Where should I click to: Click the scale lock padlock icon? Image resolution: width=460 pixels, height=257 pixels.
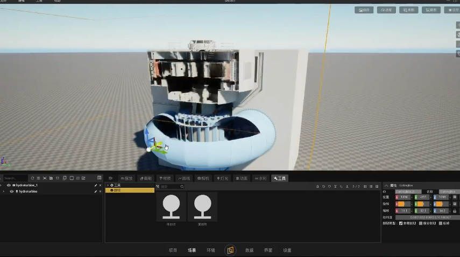point(455,211)
